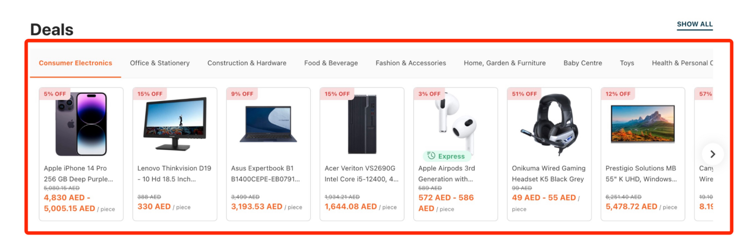
Task: Select the Fashion & Accessories tab
Action: tap(411, 63)
